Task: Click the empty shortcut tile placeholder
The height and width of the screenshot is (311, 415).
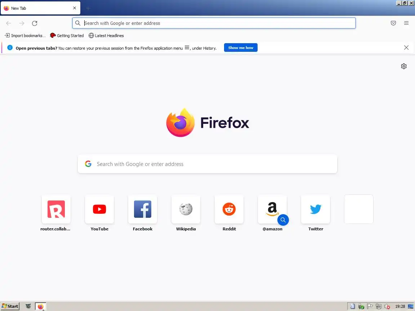Action: [359, 209]
